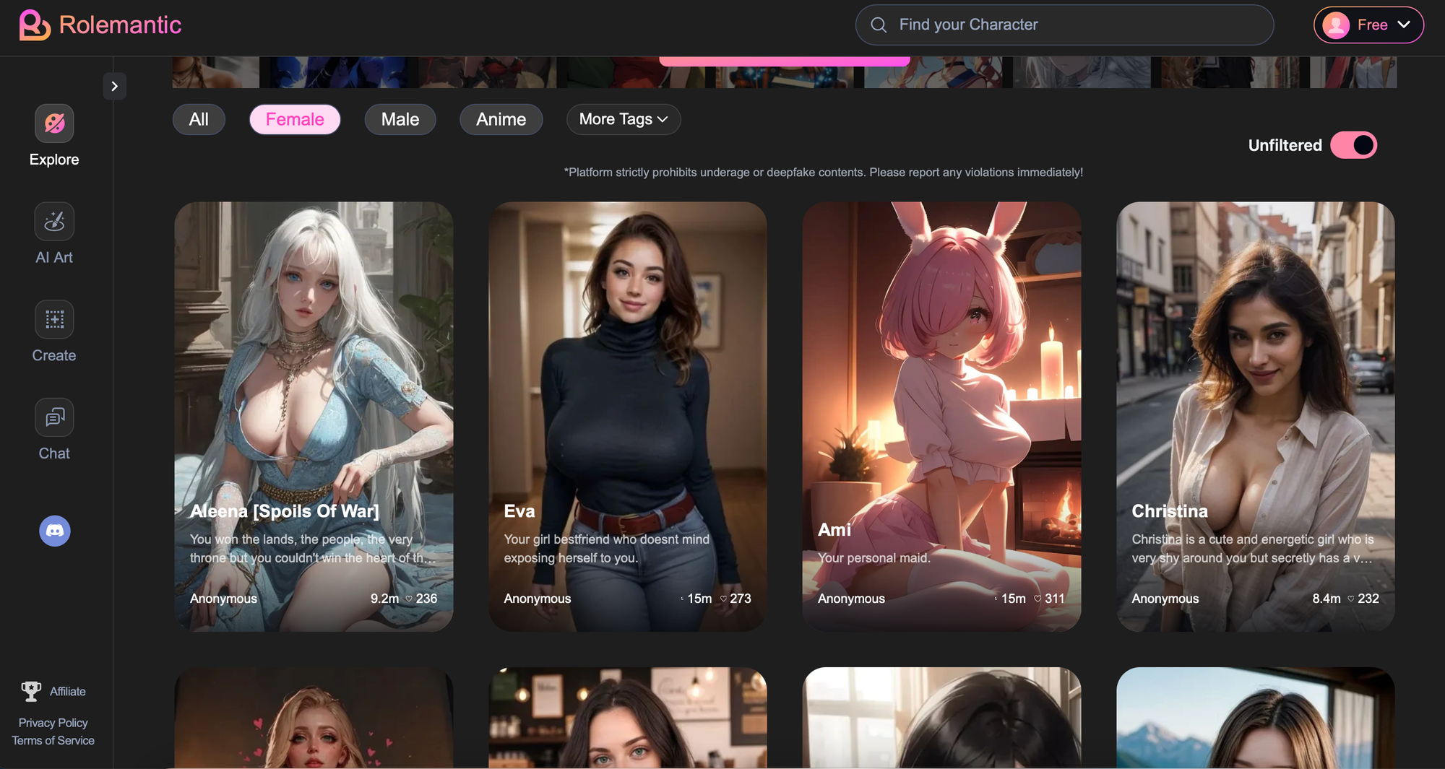Click the Affiliate trophy icon
Viewport: 1445px width, 769px height.
click(x=31, y=691)
